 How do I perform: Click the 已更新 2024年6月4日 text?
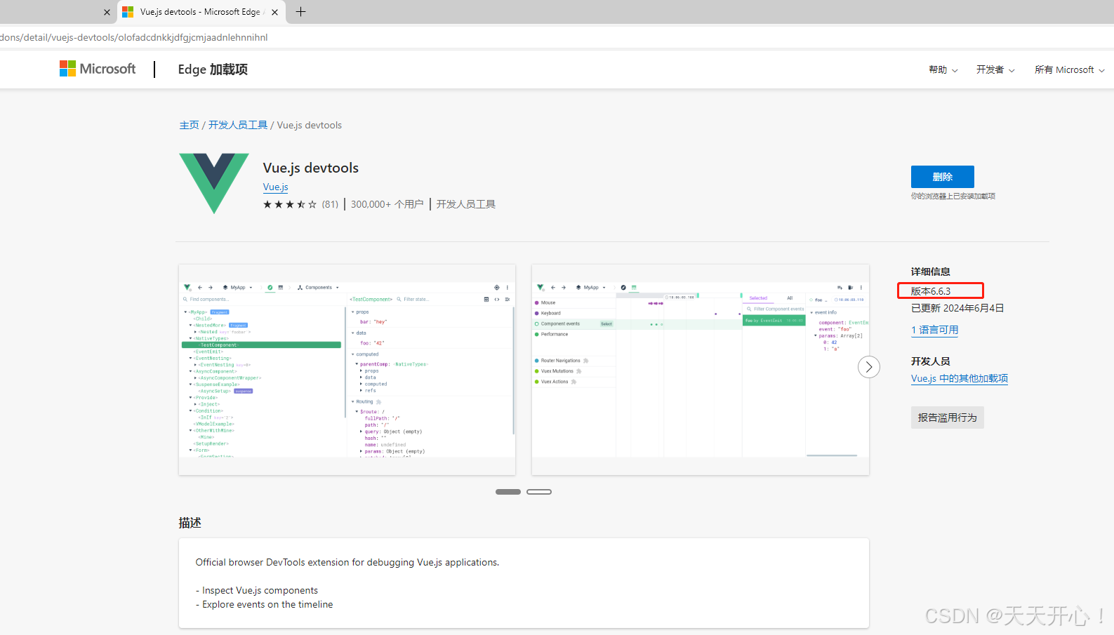pos(957,308)
